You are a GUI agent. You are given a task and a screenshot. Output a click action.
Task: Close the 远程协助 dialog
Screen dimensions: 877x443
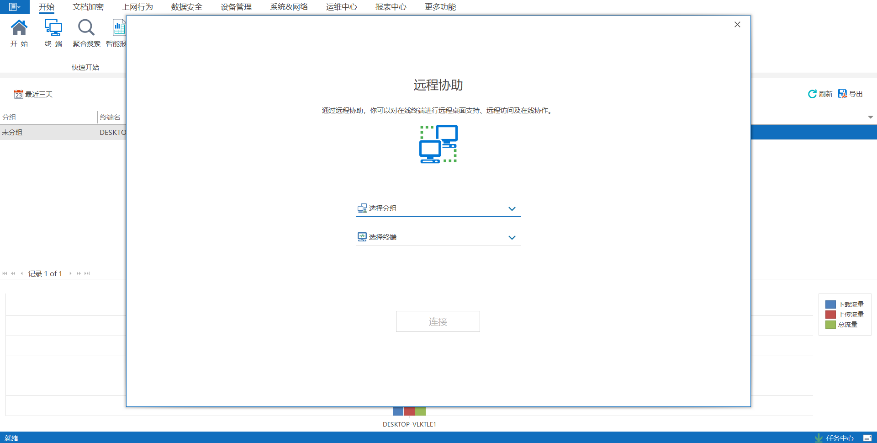[737, 25]
